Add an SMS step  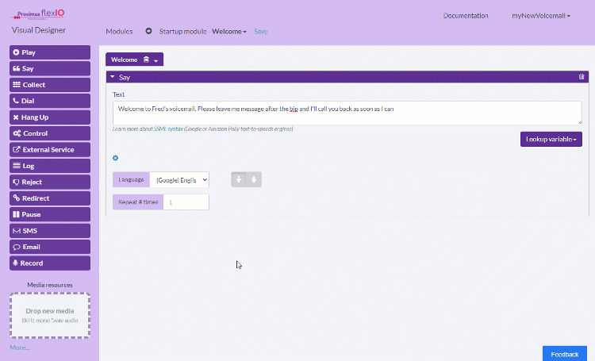pyautogui.click(x=50, y=231)
